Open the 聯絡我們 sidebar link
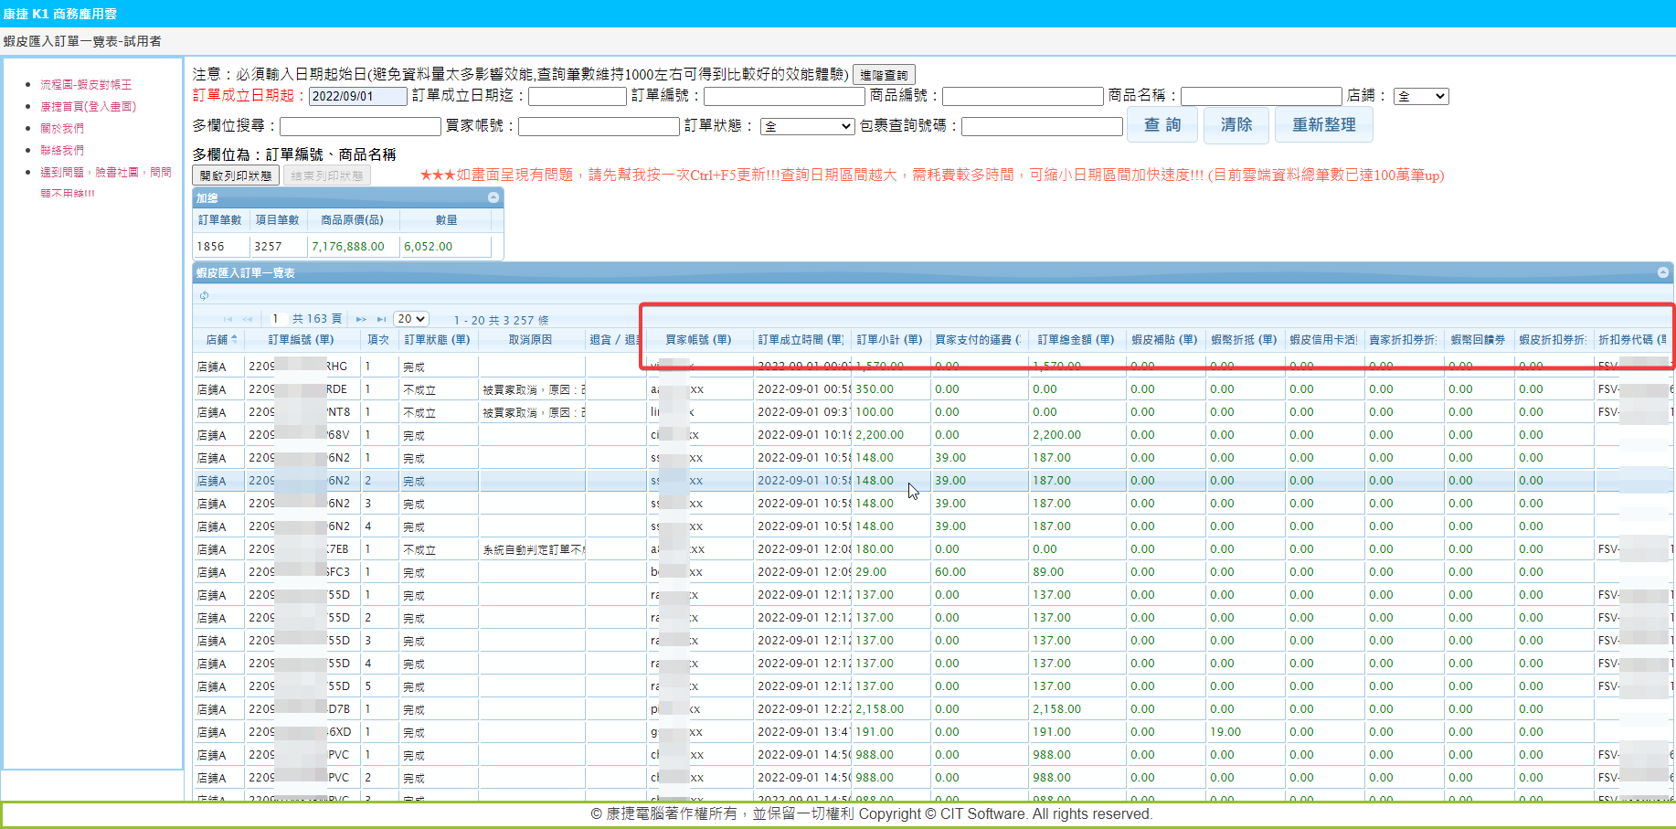The image size is (1676, 829). pyautogui.click(x=62, y=150)
